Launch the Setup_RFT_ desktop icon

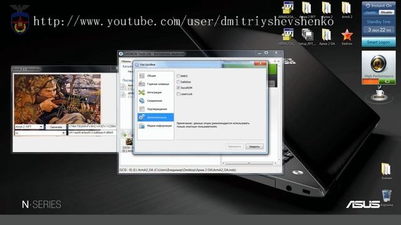click(307, 37)
